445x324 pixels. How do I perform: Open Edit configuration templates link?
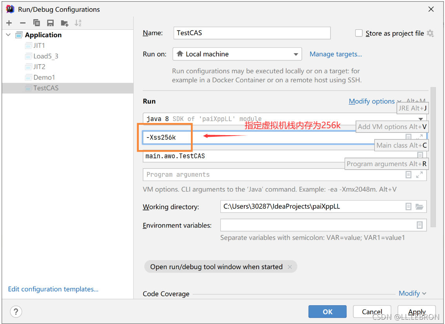click(53, 289)
